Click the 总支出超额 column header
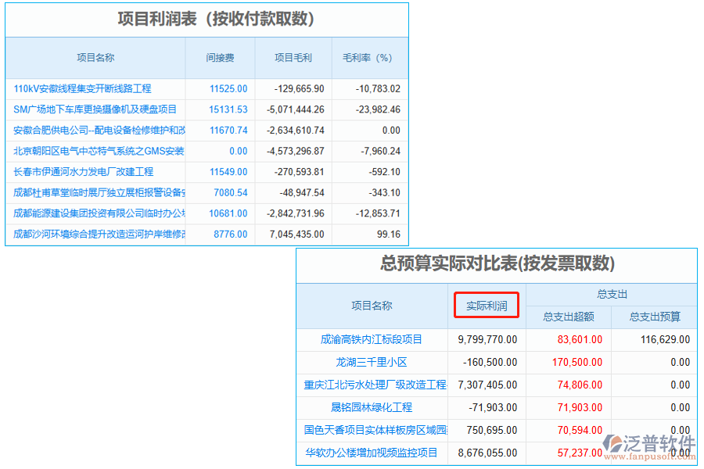 [569, 317]
